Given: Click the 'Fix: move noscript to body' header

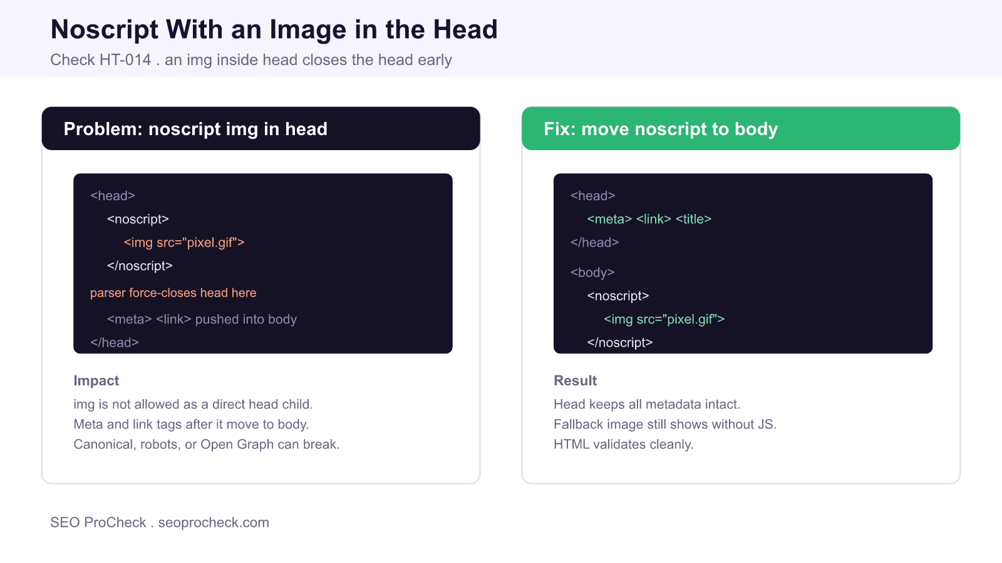Looking at the screenshot, I should click(x=741, y=128).
